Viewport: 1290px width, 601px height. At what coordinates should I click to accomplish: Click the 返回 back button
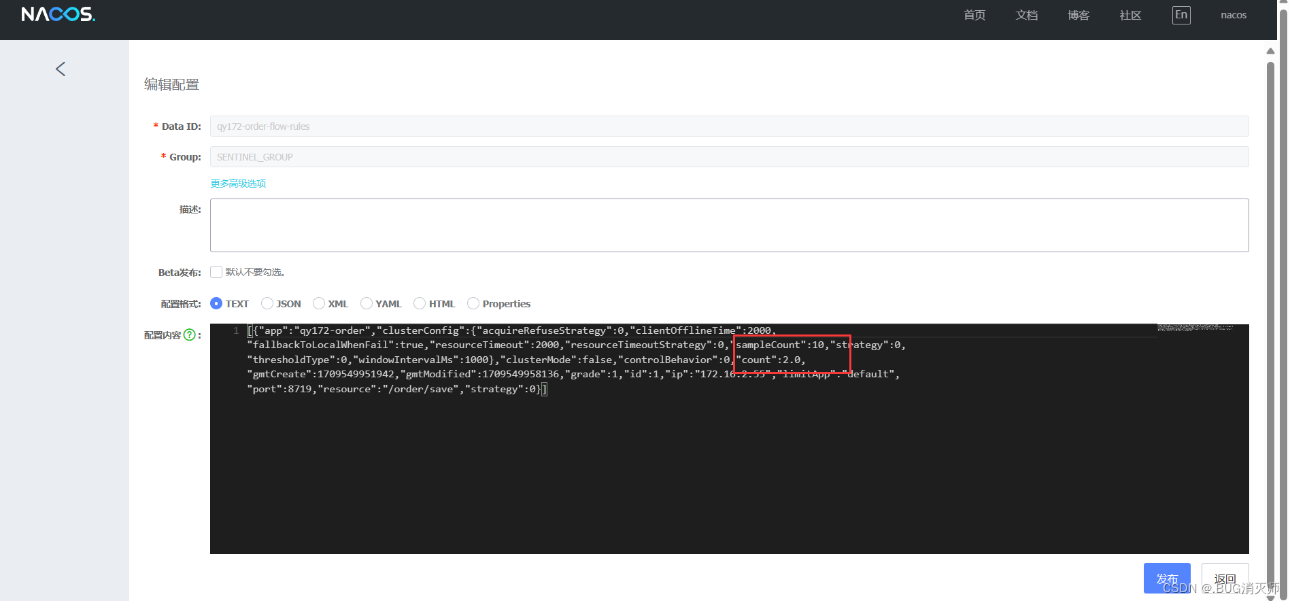[x=1225, y=578]
